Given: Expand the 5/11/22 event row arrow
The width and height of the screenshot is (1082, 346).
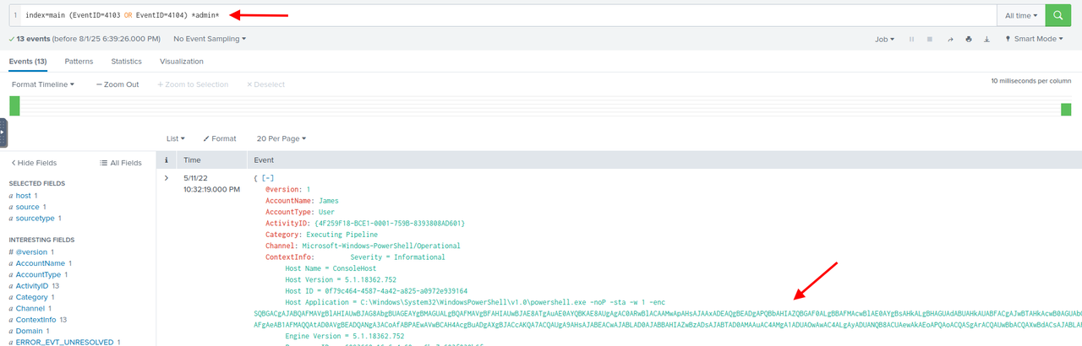Looking at the screenshot, I should [167, 178].
